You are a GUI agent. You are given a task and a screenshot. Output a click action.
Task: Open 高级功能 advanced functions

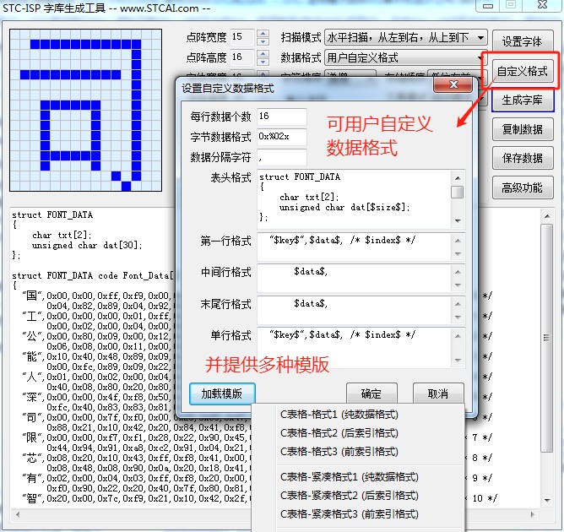(523, 187)
